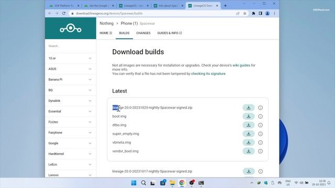Switch to Get the Google browser tab
Screen dimensions: 335x188
click(x=99, y=6)
